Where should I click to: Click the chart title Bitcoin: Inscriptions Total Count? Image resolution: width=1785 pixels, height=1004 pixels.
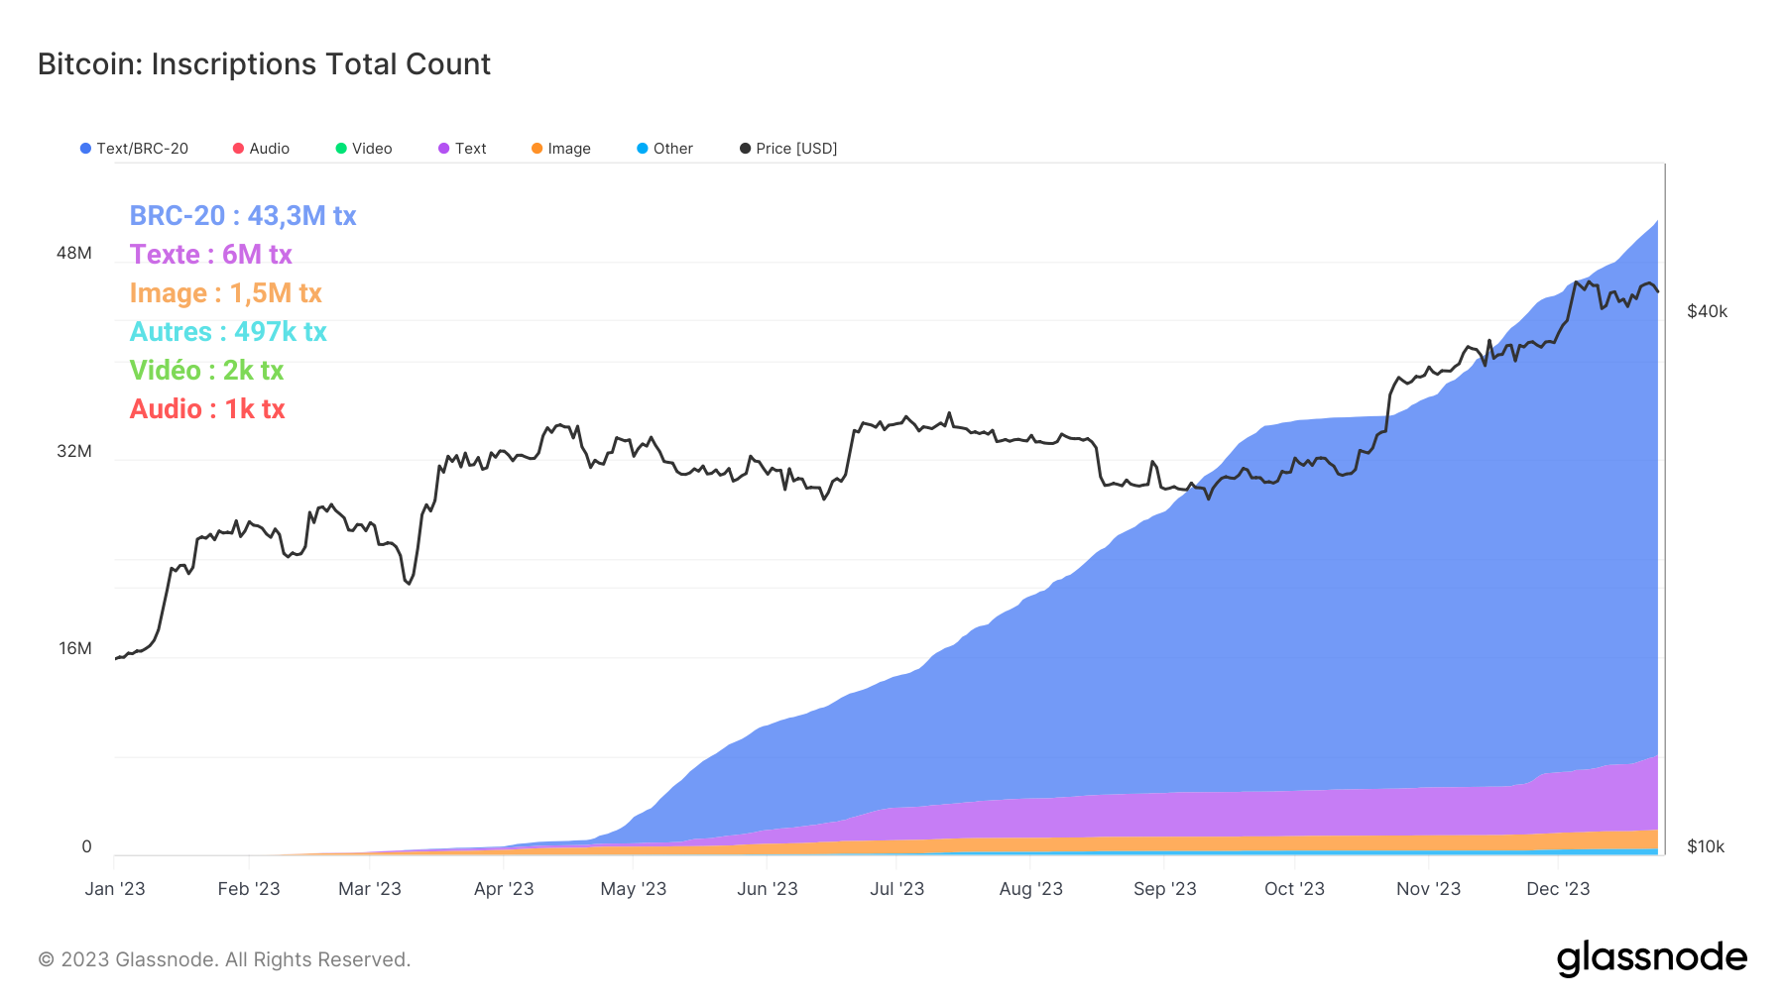264,64
